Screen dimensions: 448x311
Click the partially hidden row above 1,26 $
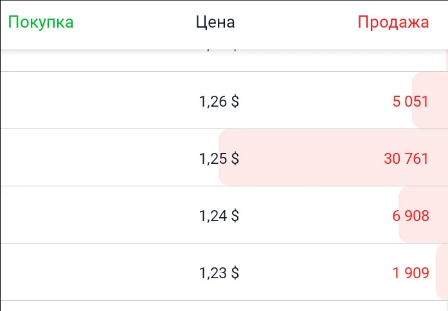click(x=224, y=60)
